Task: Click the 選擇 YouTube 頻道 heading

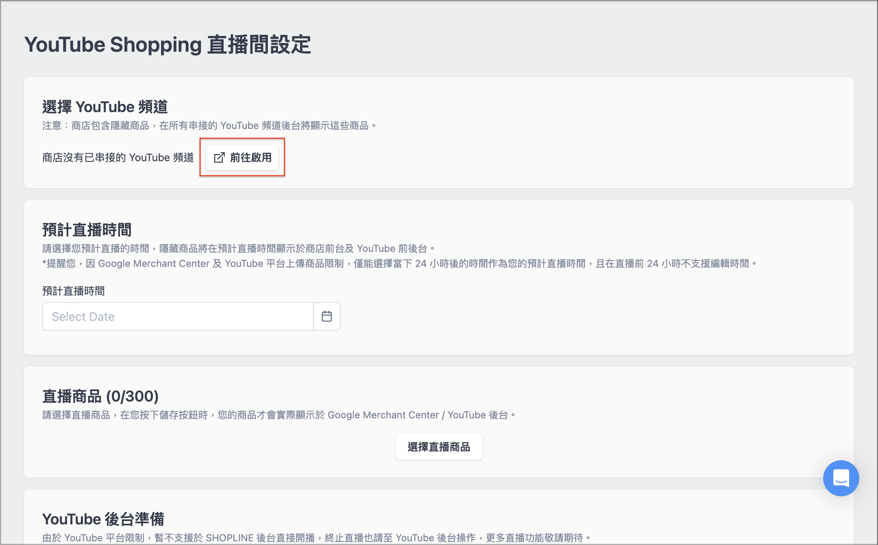Action: click(105, 107)
